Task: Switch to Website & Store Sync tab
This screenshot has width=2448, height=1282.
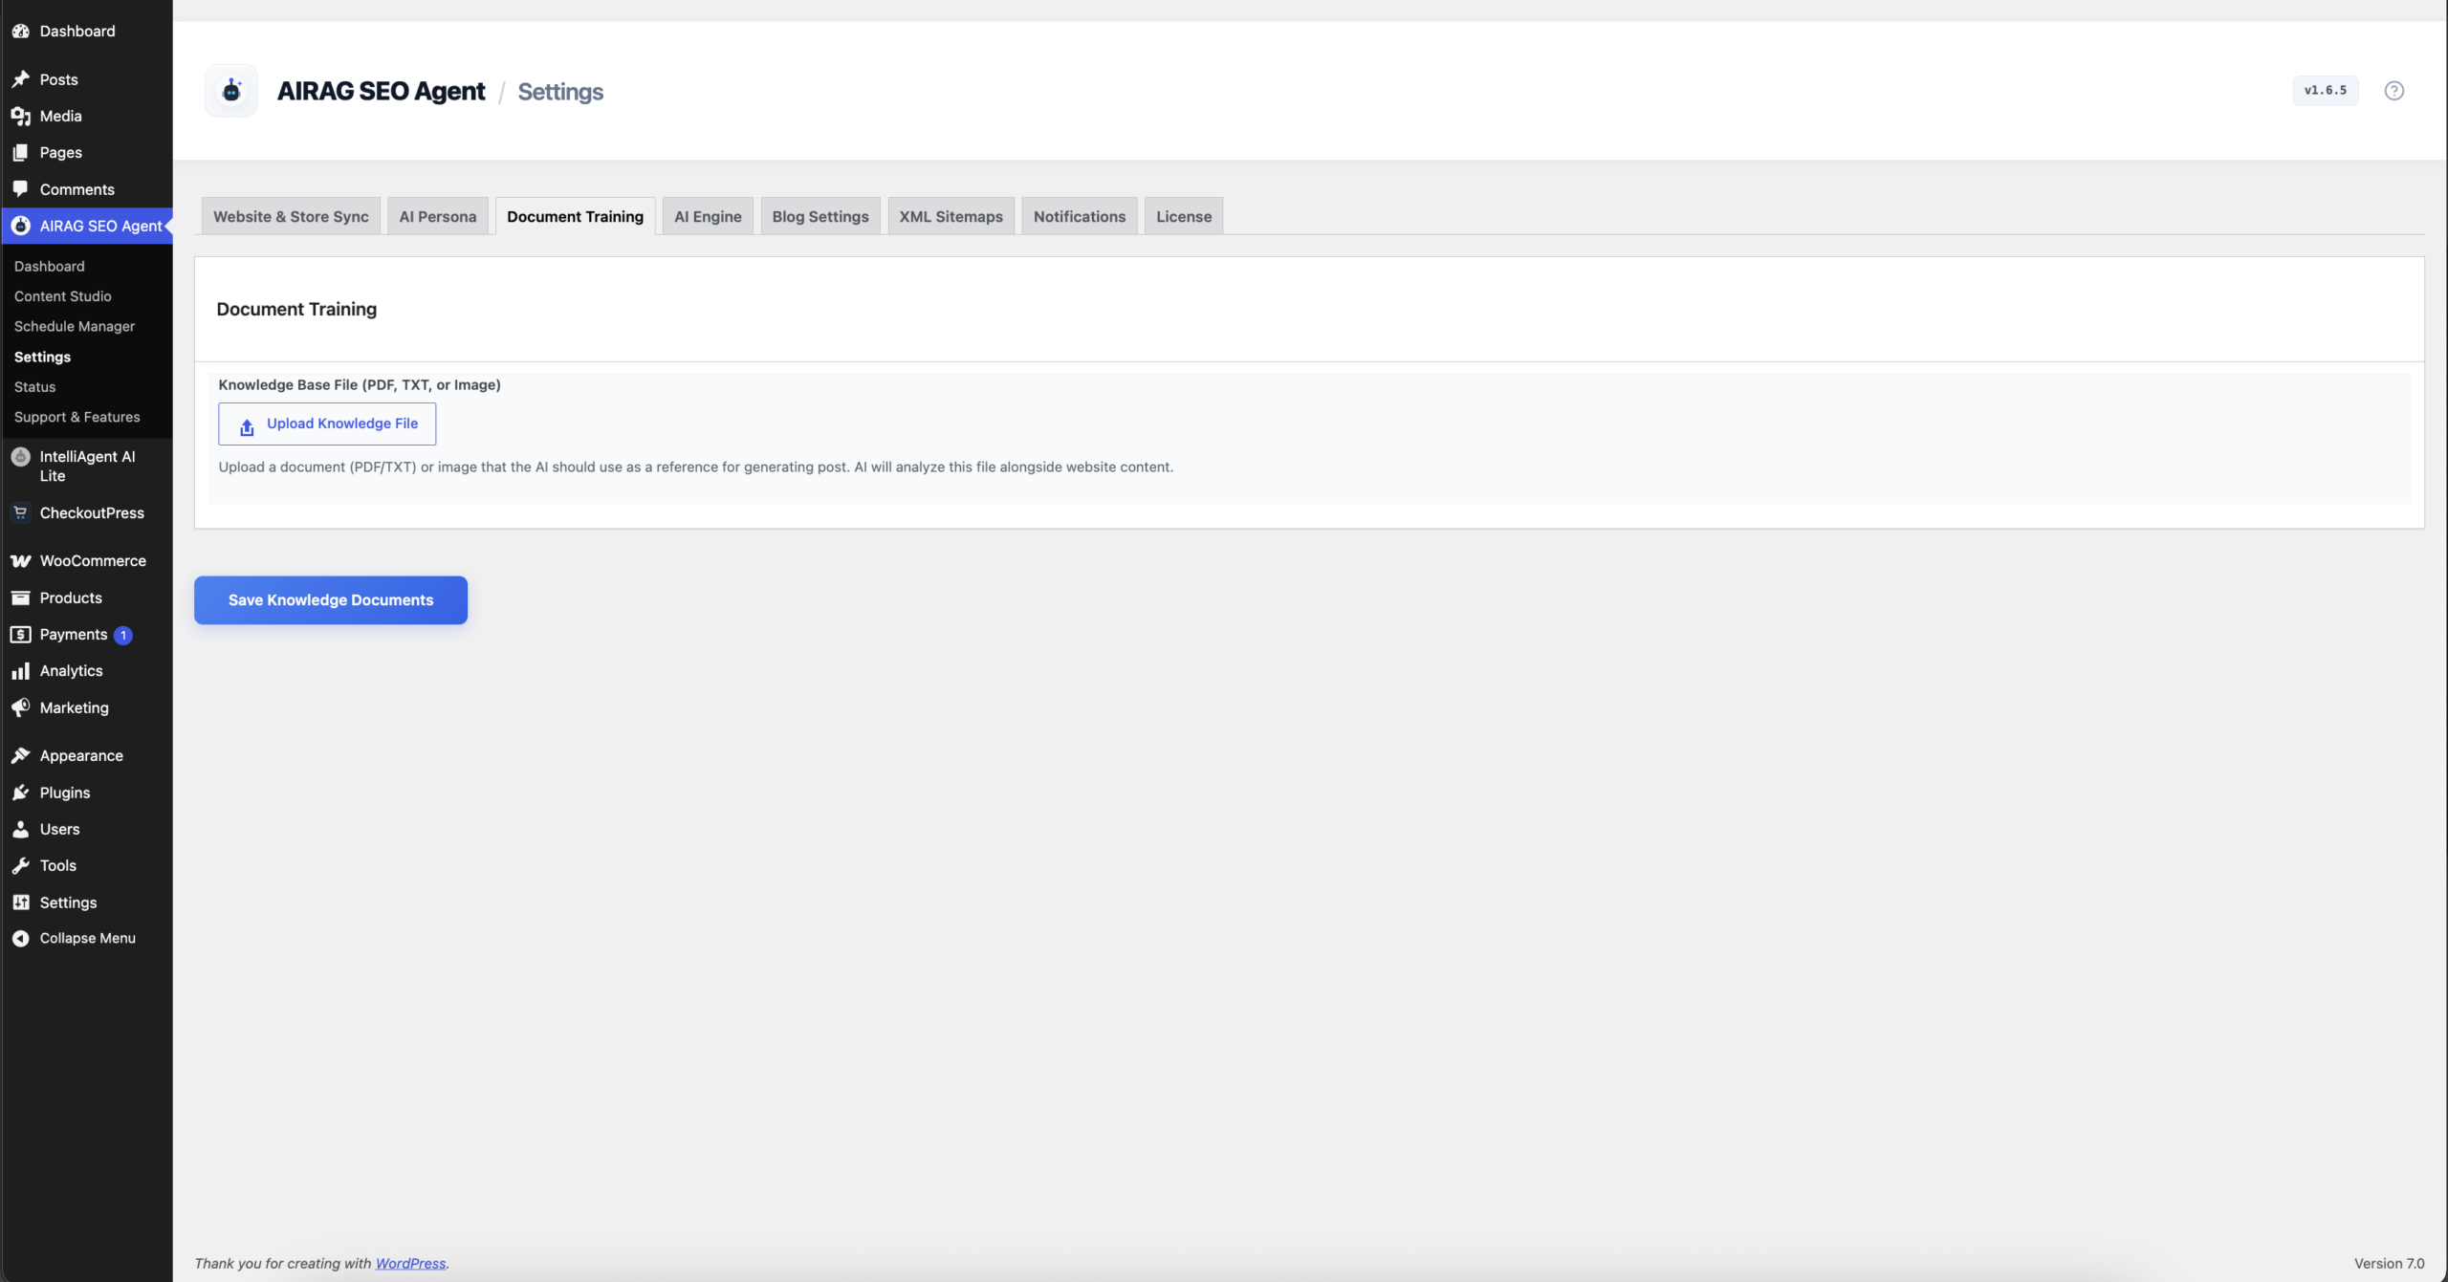Action: click(291, 216)
